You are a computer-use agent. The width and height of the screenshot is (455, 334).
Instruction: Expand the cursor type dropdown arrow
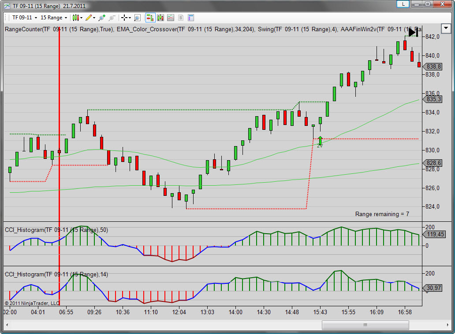(x=130, y=18)
